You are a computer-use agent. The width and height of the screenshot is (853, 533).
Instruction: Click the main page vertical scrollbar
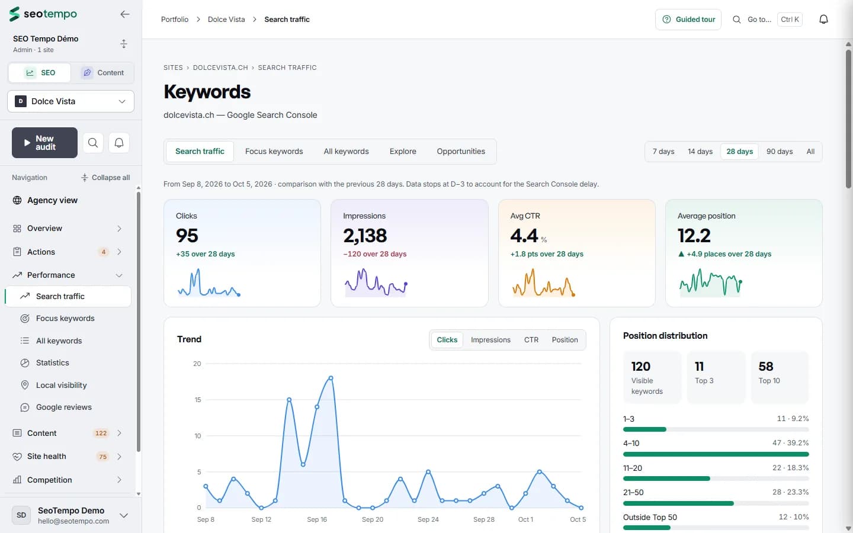(848, 118)
